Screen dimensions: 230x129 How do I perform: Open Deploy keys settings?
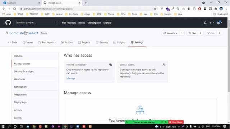click(35, 102)
